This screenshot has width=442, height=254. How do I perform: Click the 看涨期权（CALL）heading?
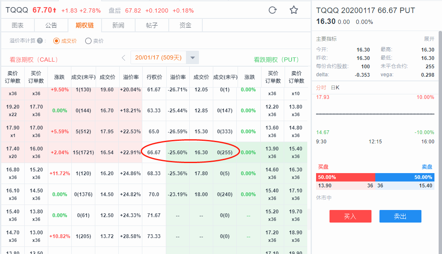coord(34,60)
